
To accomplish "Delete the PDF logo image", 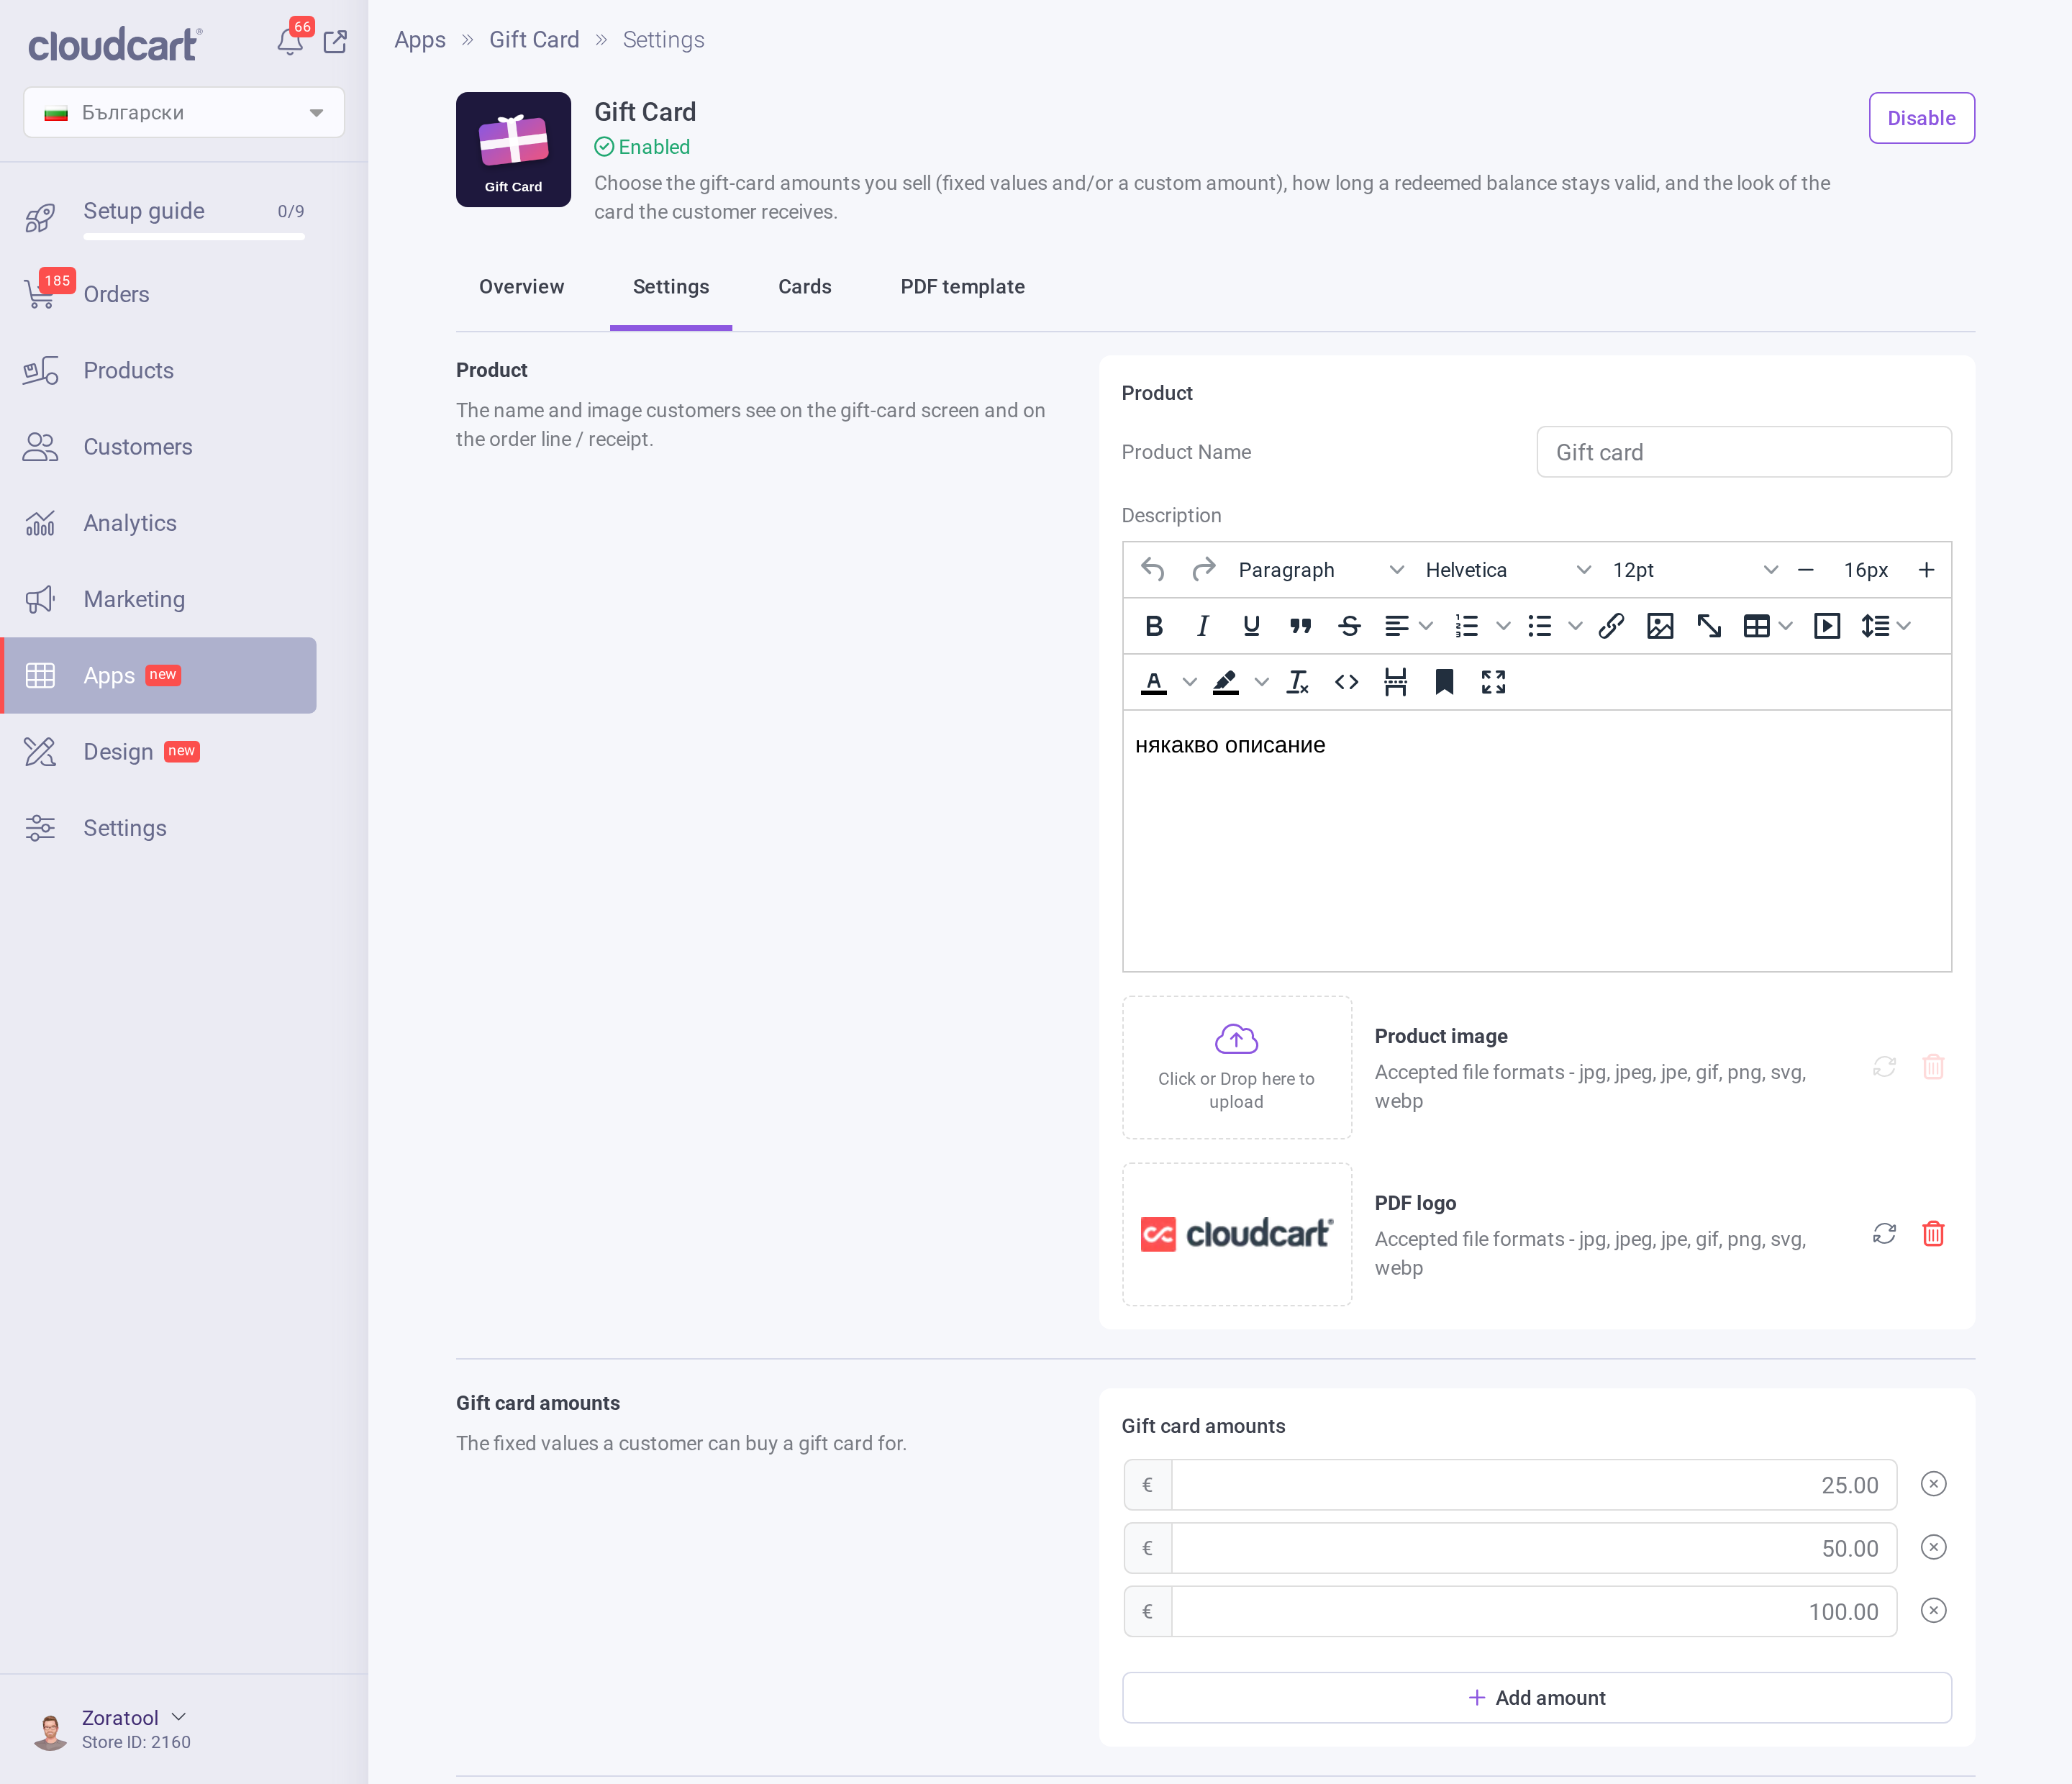I will coord(1933,1234).
